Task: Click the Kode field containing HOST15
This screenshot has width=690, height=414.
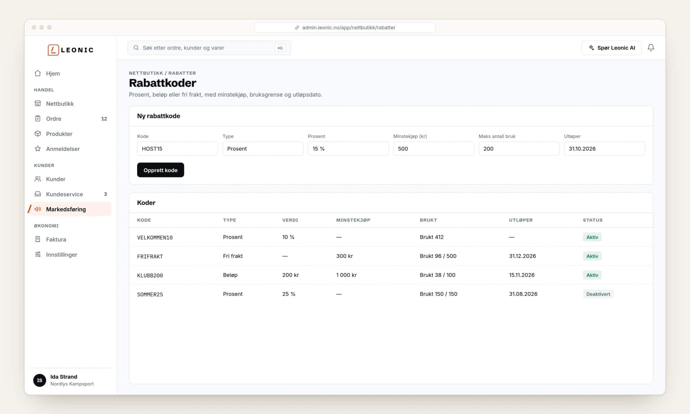Action: pos(178,149)
